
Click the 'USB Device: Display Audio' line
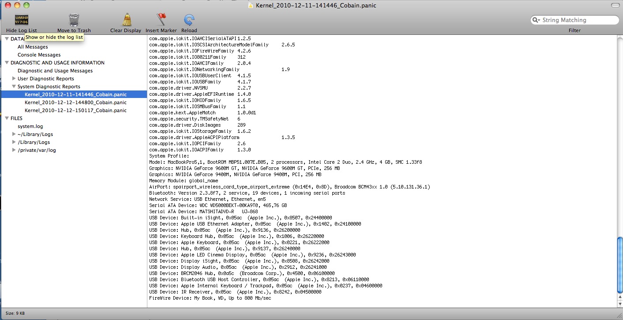[238, 267]
